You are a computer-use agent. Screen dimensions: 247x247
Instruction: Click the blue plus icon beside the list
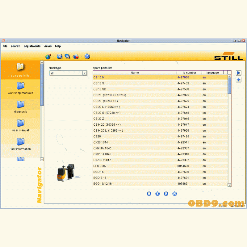point(238,80)
